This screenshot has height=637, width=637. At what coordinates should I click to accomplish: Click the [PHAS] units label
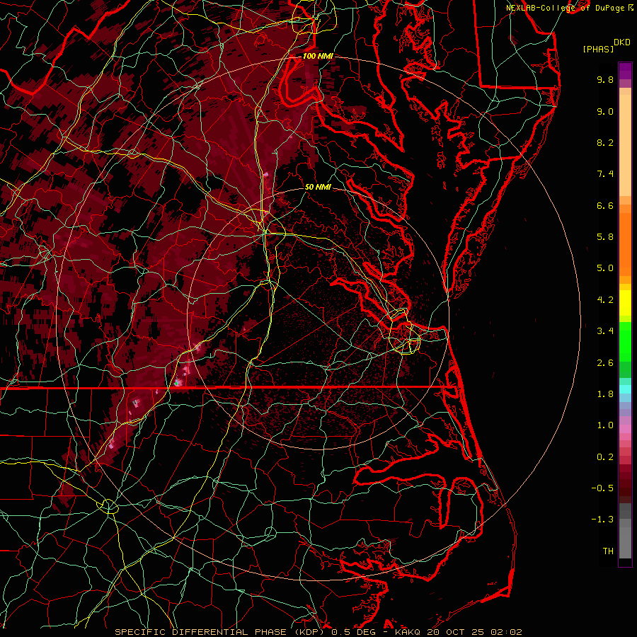(x=598, y=50)
